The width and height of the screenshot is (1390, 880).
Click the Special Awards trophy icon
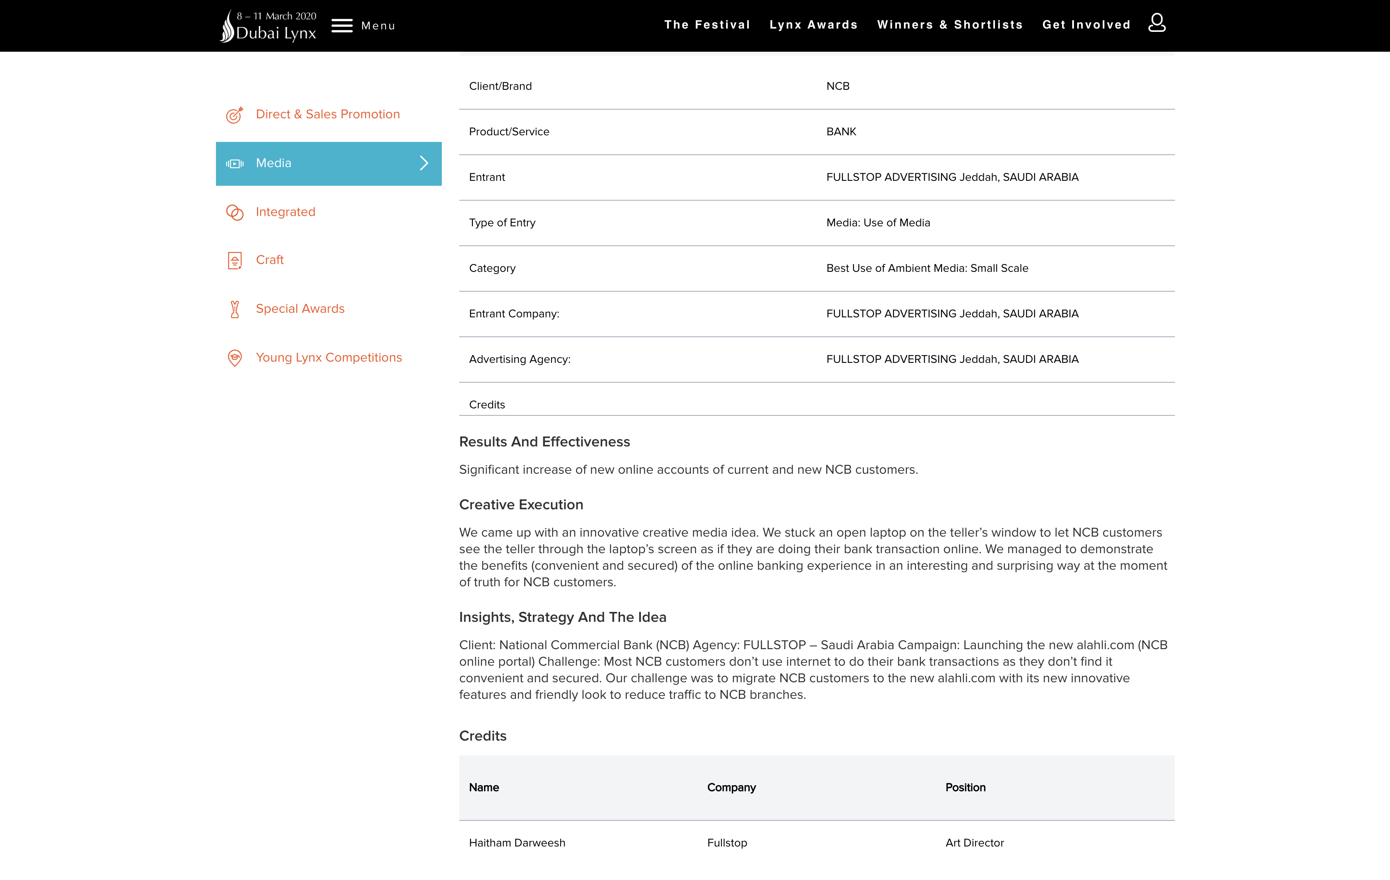click(x=235, y=309)
